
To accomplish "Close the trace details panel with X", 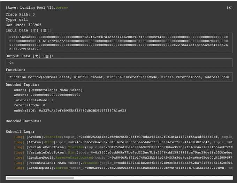I will [229, 8].
